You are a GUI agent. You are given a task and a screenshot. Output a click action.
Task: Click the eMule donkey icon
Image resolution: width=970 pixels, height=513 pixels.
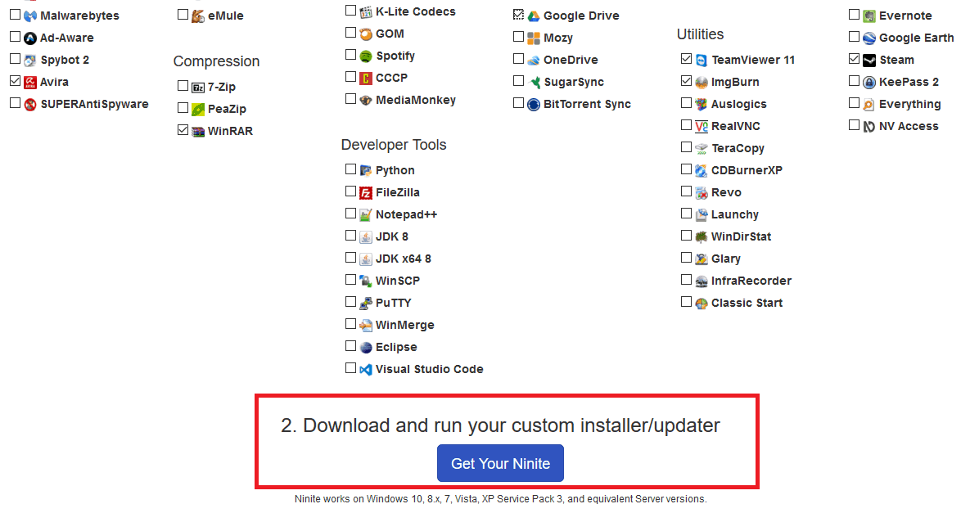point(198,16)
